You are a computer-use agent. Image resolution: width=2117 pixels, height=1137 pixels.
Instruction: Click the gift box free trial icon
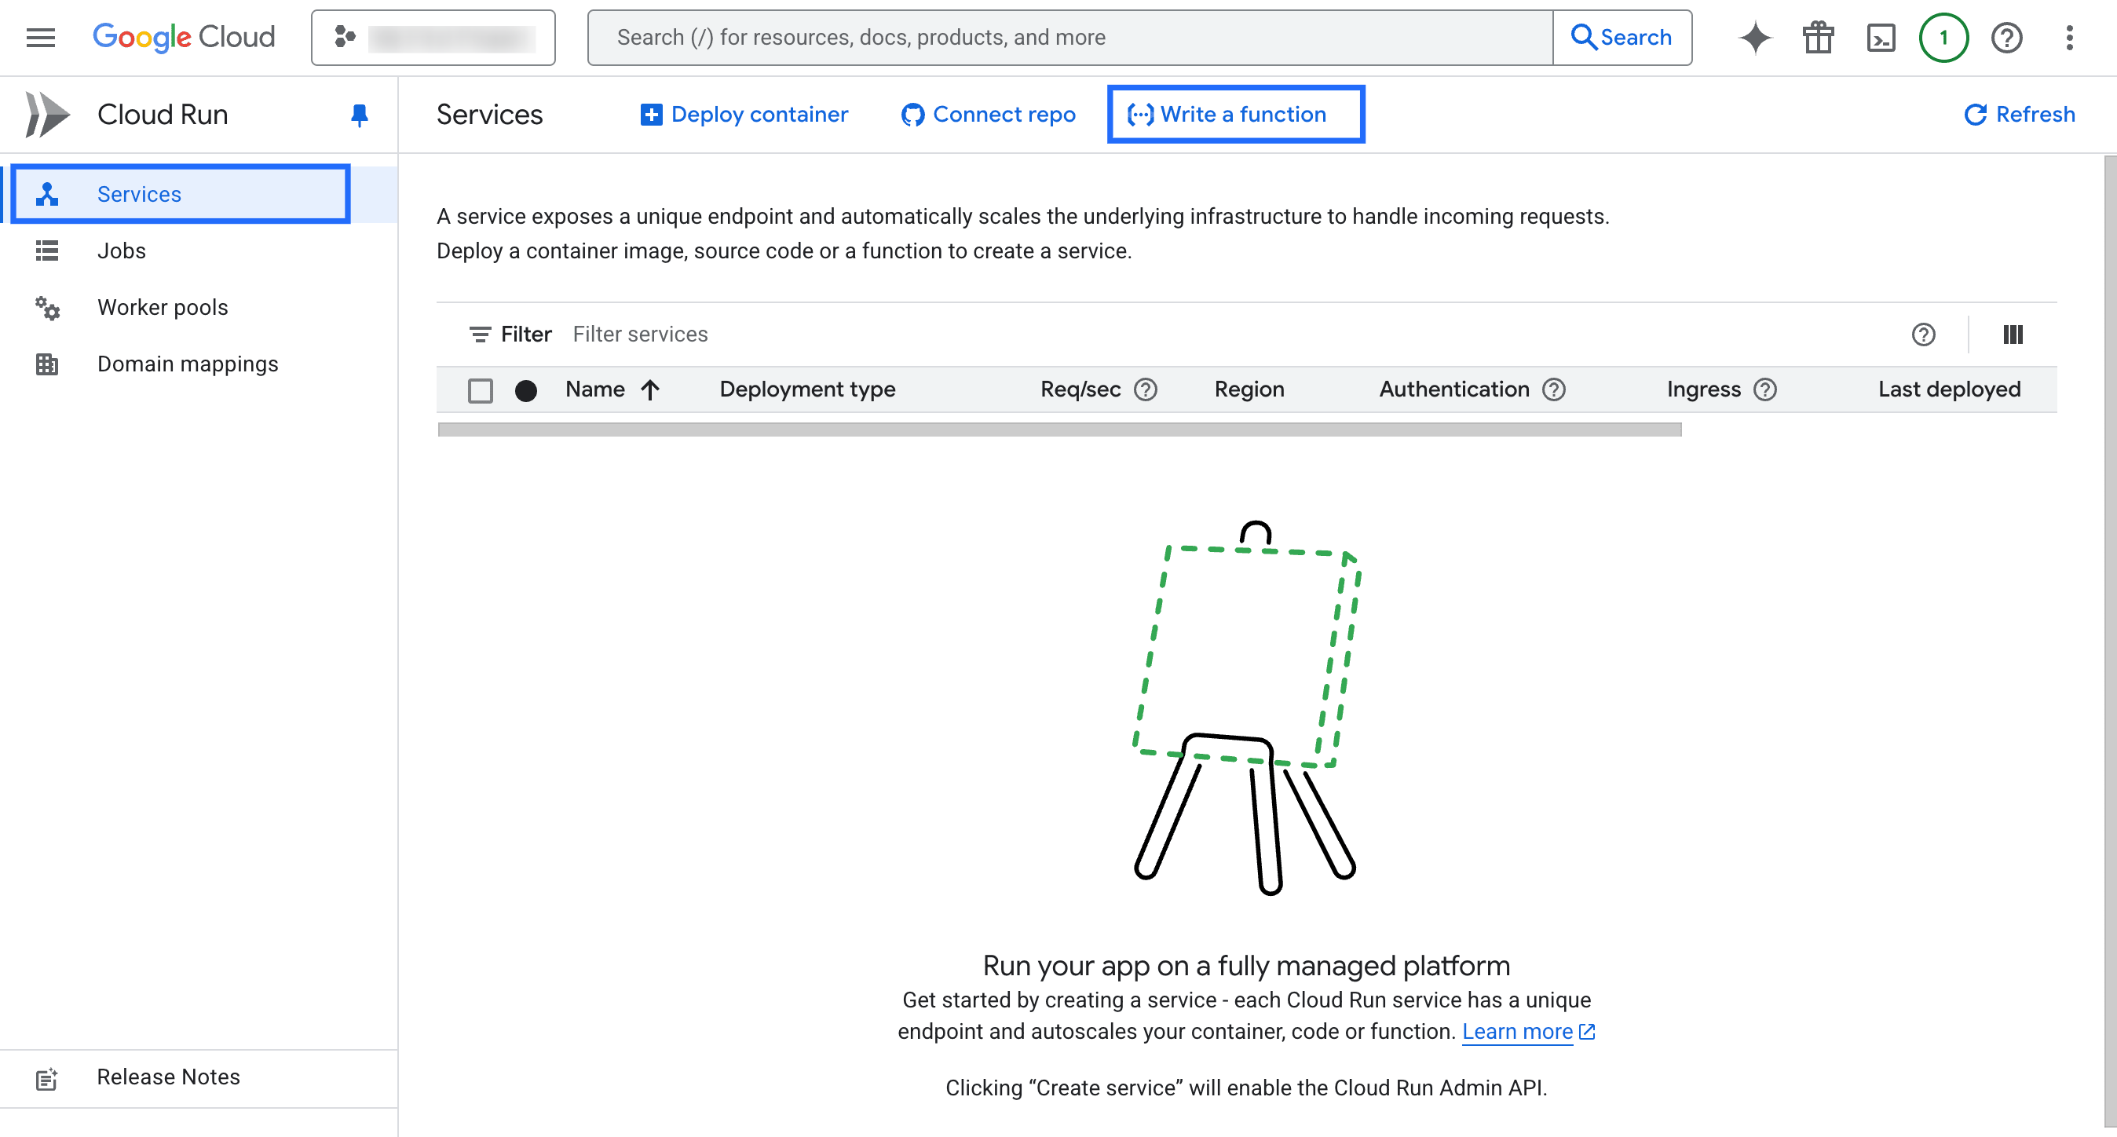[1818, 37]
